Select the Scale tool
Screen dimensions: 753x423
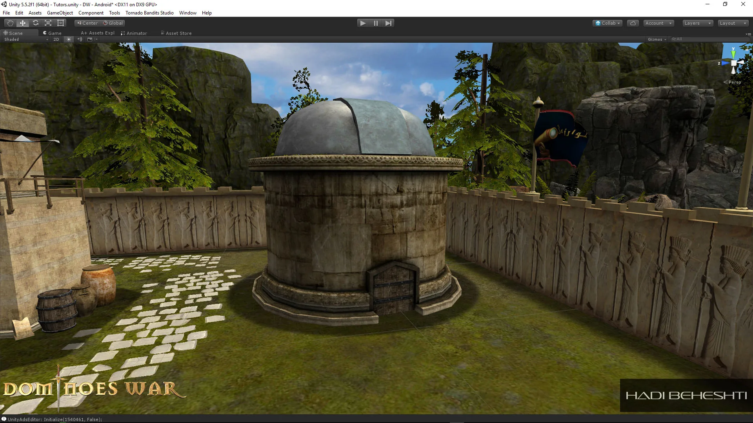coord(48,23)
